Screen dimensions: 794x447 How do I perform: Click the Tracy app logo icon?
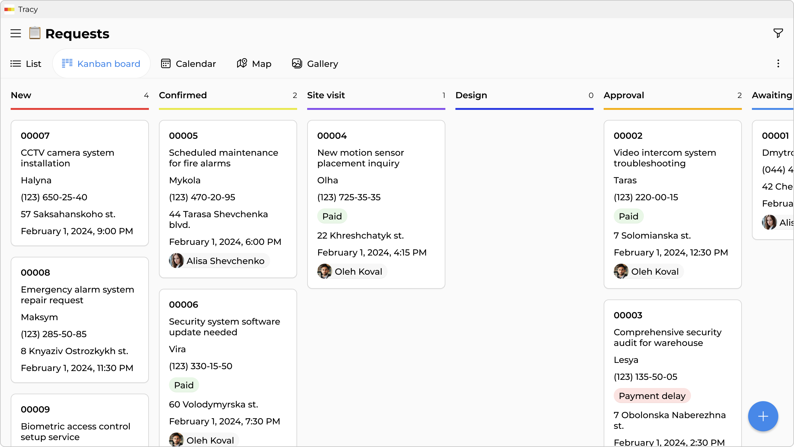[x=9, y=9]
